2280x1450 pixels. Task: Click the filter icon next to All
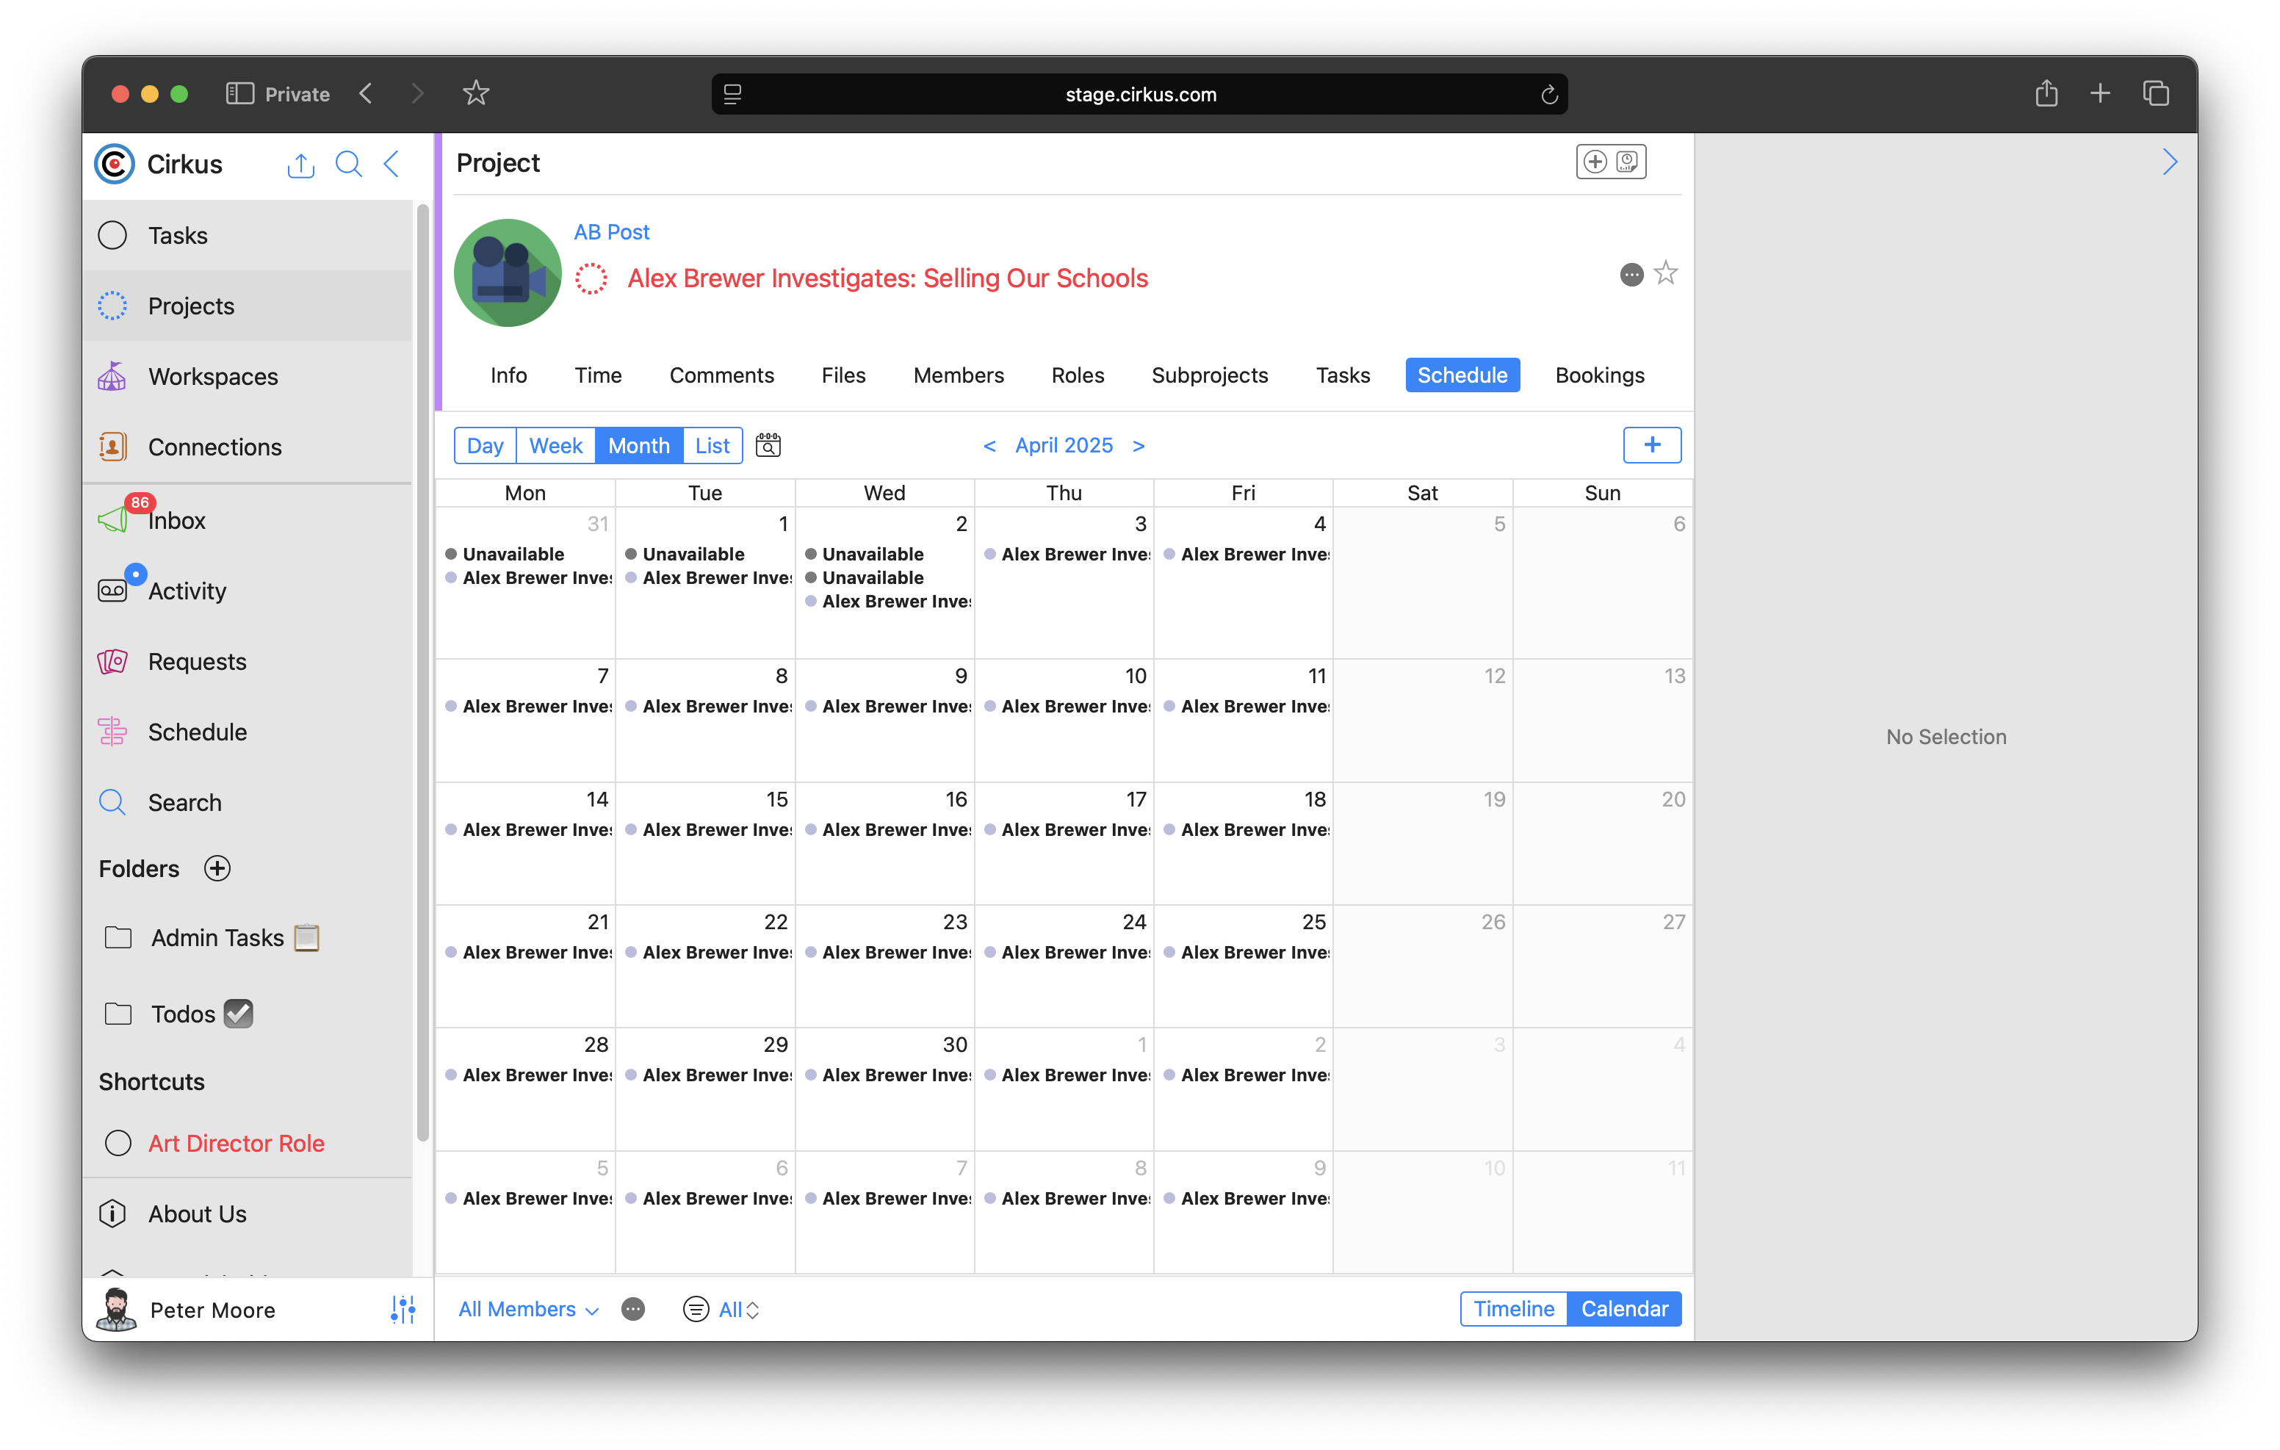(695, 1309)
